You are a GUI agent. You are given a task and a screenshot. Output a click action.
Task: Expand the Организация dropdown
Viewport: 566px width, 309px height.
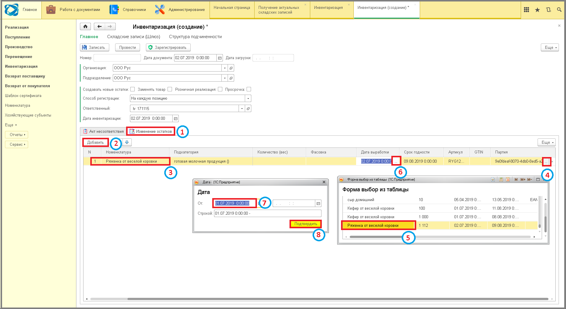(x=225, y=68)
